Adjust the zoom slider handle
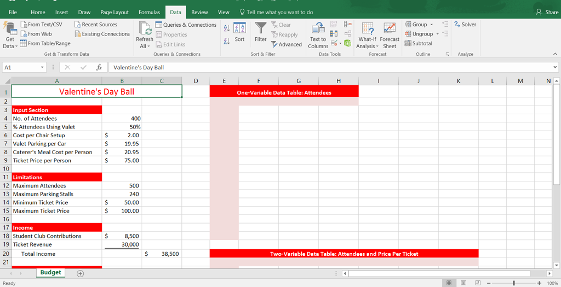Image resolution: width=561 pixels, height=287 pixels. (513, 283)
